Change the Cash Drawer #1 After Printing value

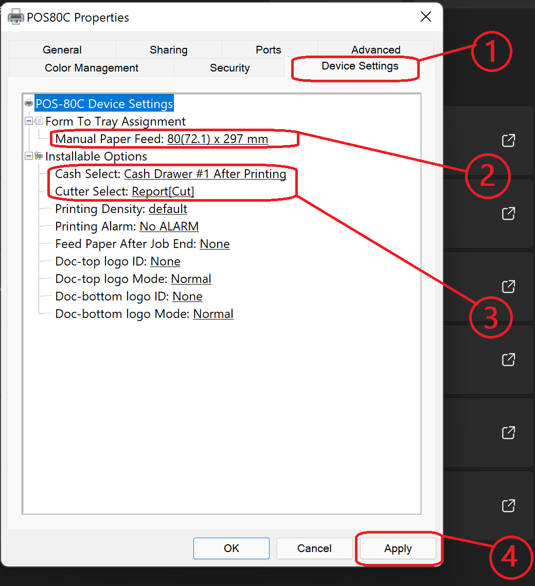click(205, 174)
